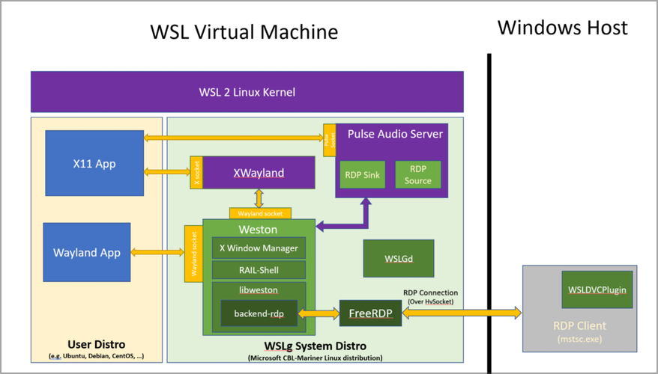Click the FreeRDP block
This screenshot has width=658, height=374.
tap(370, 313)
